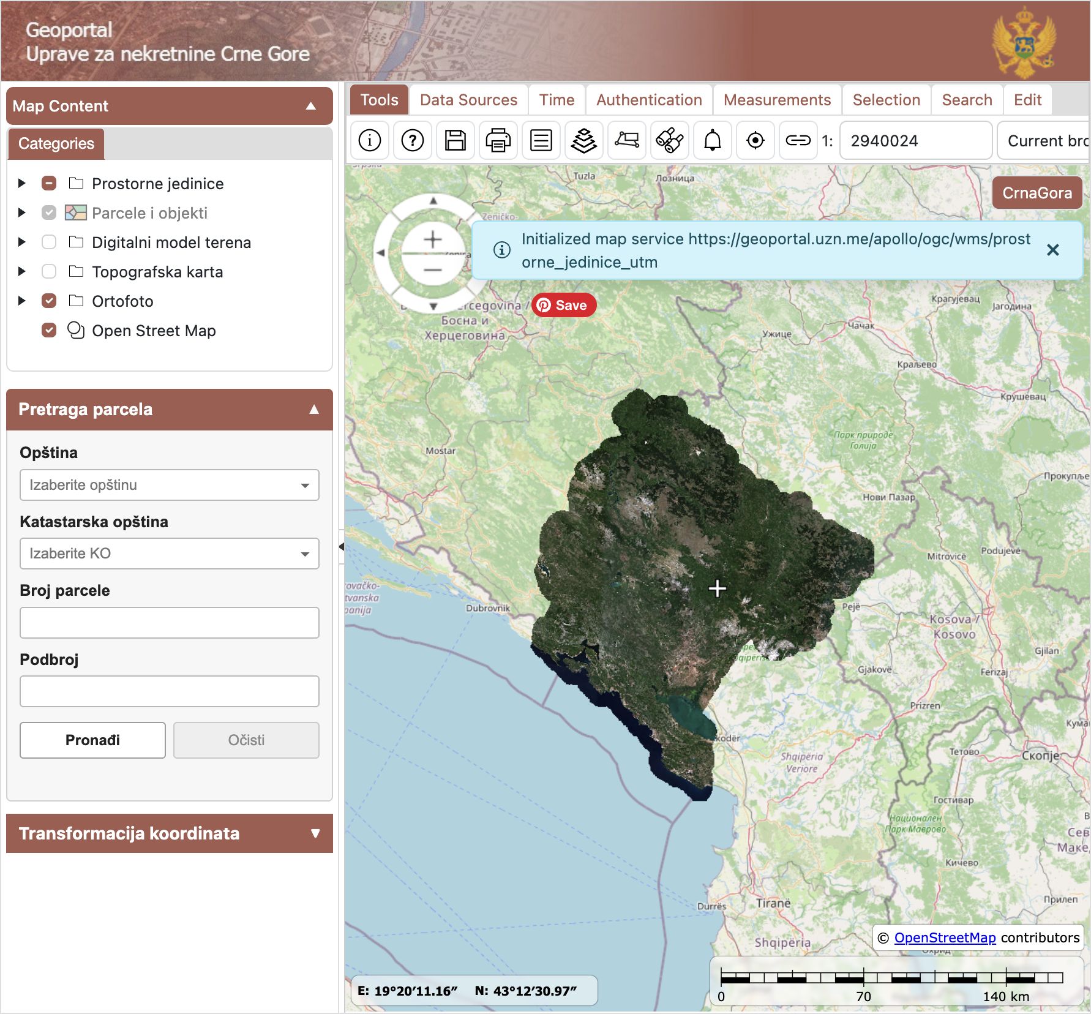1091x1014 pixels.
Task: Enable the Topografska karta layer checkbox
Action: click(x=49, y=271)
